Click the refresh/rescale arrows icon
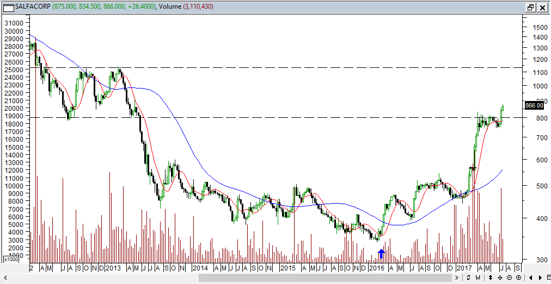 click(x=468, y=277)
